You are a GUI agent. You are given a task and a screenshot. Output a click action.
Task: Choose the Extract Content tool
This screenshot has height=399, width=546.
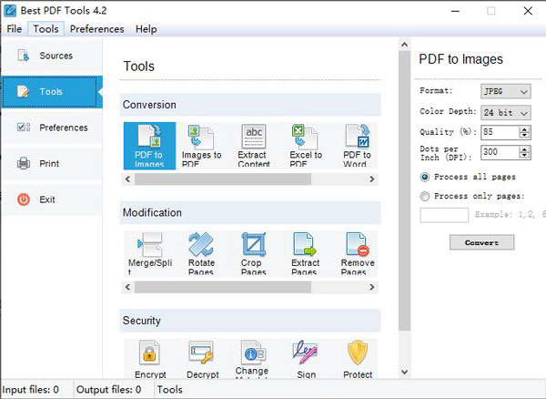point(254,146)
